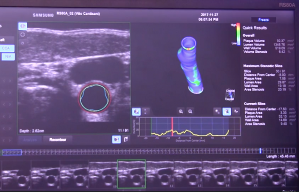Click the zoom in magnifier icon

181,111
